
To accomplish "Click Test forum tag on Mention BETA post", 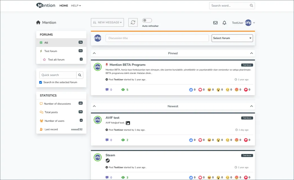I will (x=247, y=65).
